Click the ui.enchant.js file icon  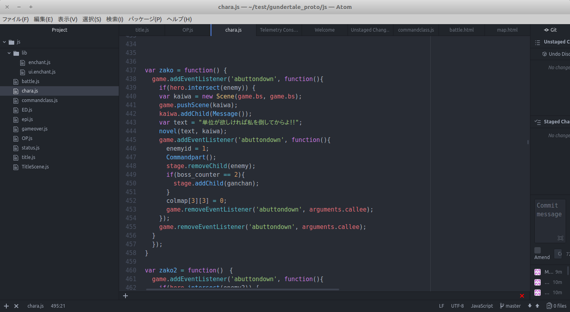point(23,72)
